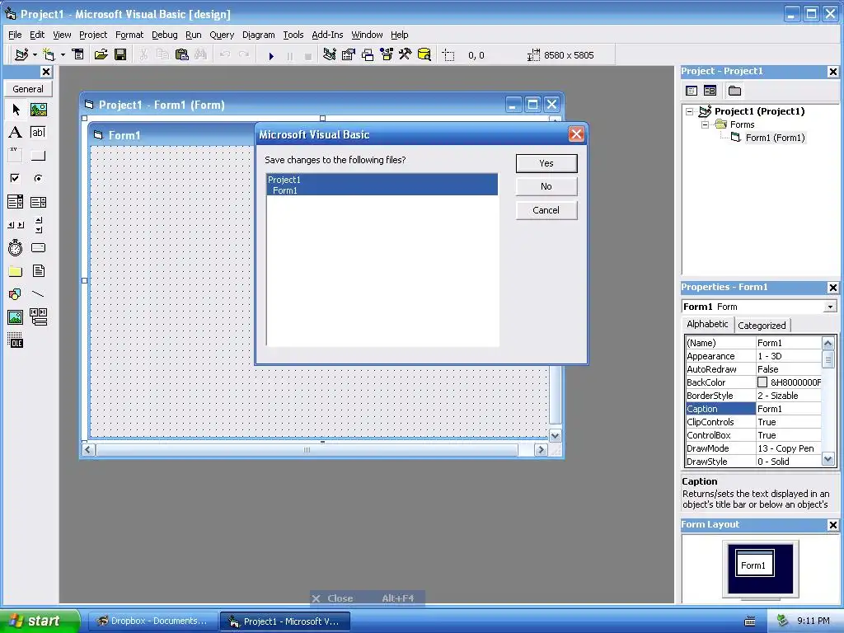Select the Frame tool in the toolbox

(x=16, y=156)
